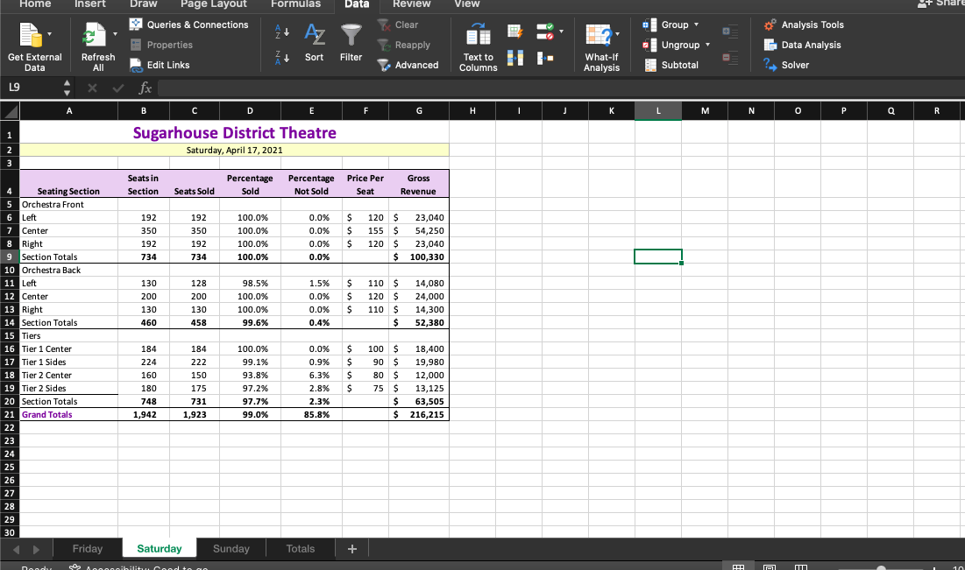This screenshot has width=965, height=570.
Task: Click Edit Links in the ribbon
Action: [x=160, y=65]
